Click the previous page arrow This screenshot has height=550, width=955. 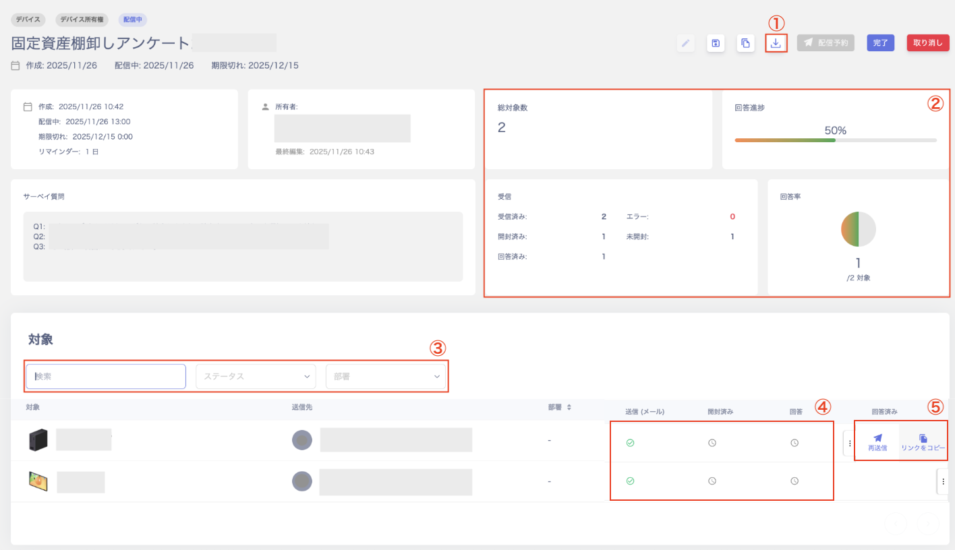(x=896, y=524)
